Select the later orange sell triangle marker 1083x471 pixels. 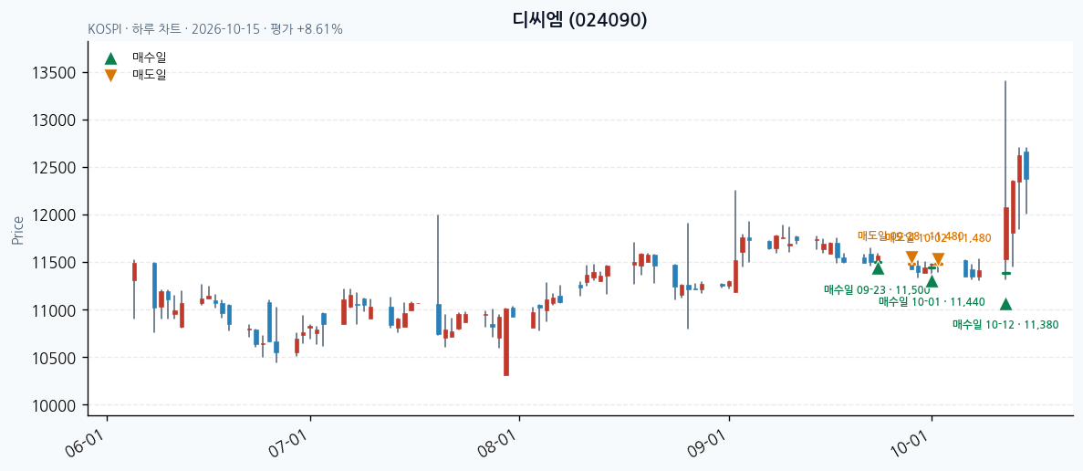click(938, 259)
